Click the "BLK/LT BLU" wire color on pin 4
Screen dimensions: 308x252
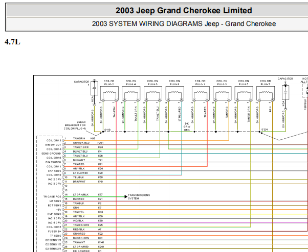pos(80,152)
